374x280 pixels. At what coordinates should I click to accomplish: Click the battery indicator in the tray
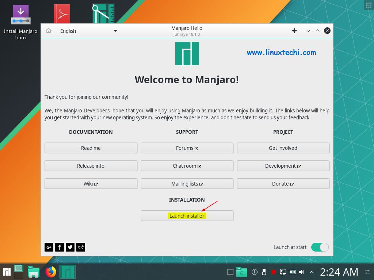click(292, 272)
